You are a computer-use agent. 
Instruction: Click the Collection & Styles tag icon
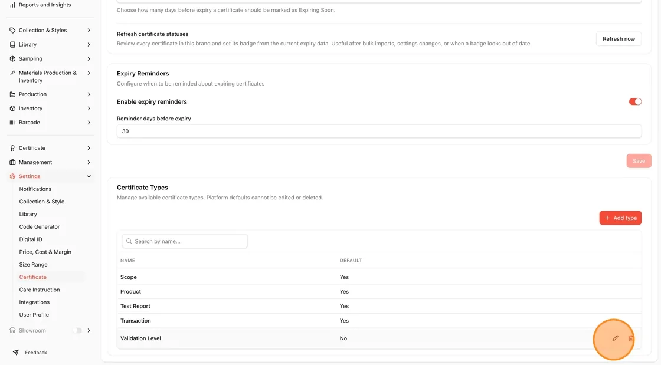pyautogui.click(x=12, y=30)
